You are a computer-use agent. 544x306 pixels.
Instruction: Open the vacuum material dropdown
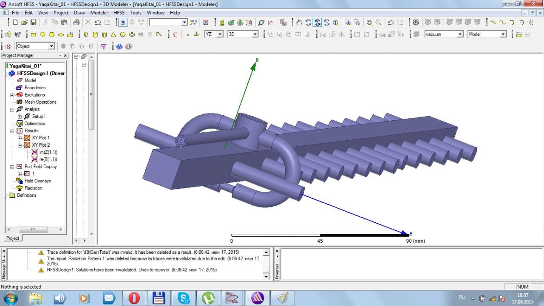[460, 34]
